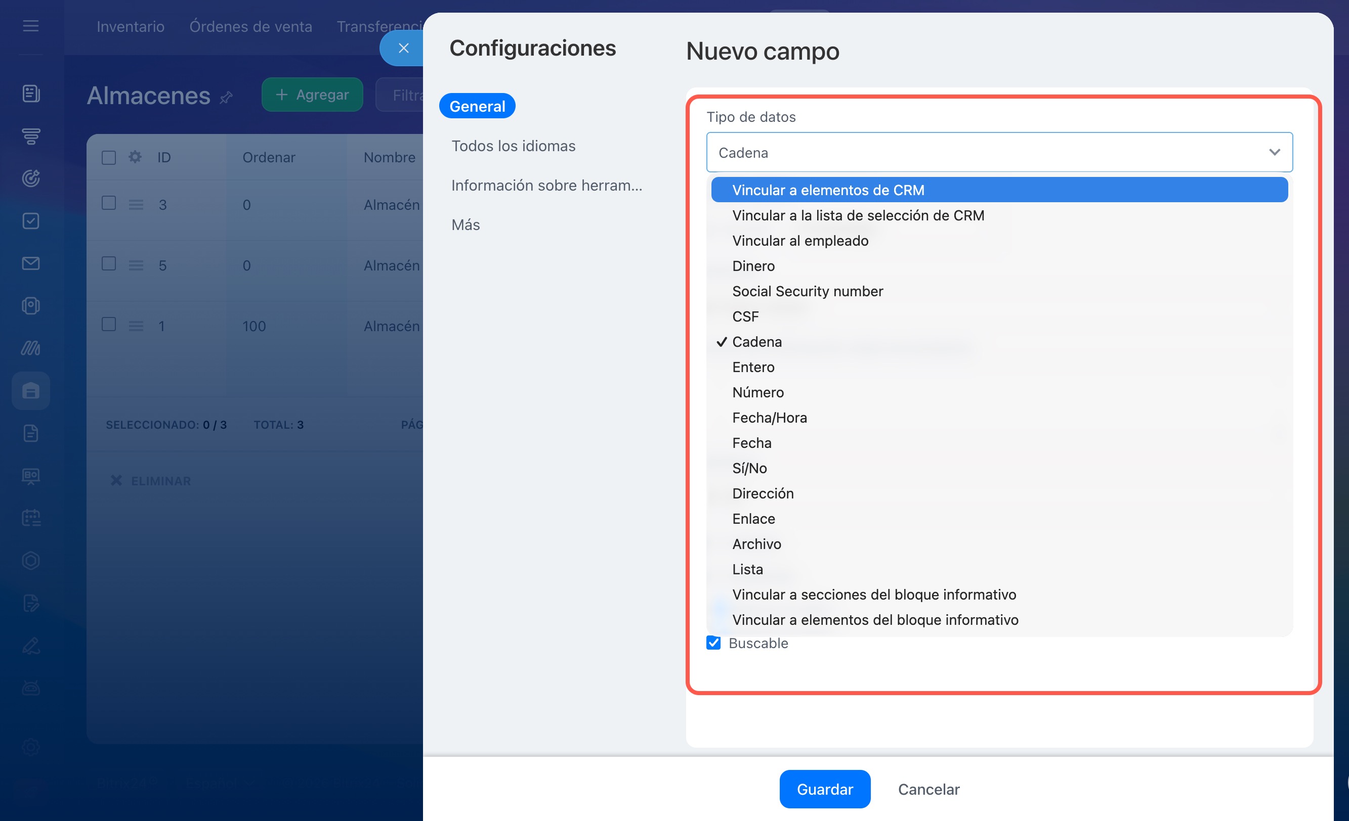Open the Tipo de datos dropdown
The width and height of the screenshot is (1349, 821).
click(x=999, y=152)
